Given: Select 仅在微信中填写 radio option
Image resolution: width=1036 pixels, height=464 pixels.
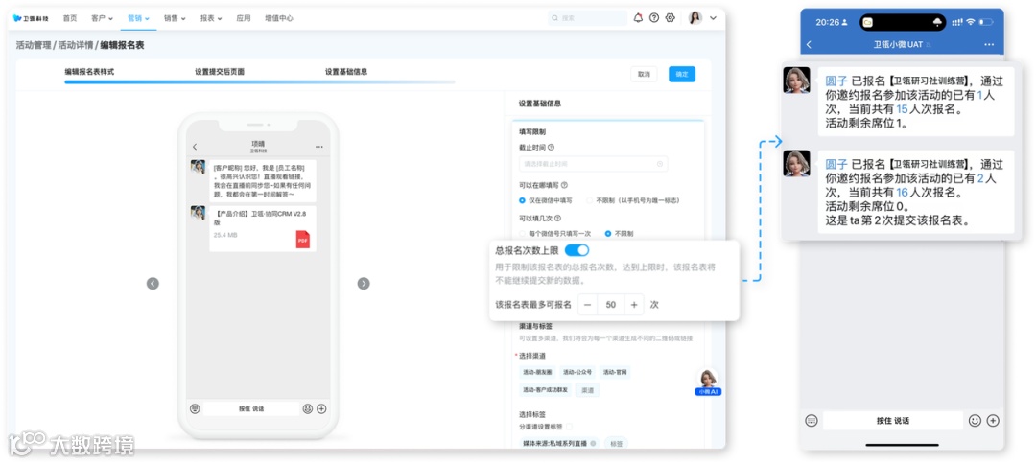Looking at the screenshot, I should [522, 200].
